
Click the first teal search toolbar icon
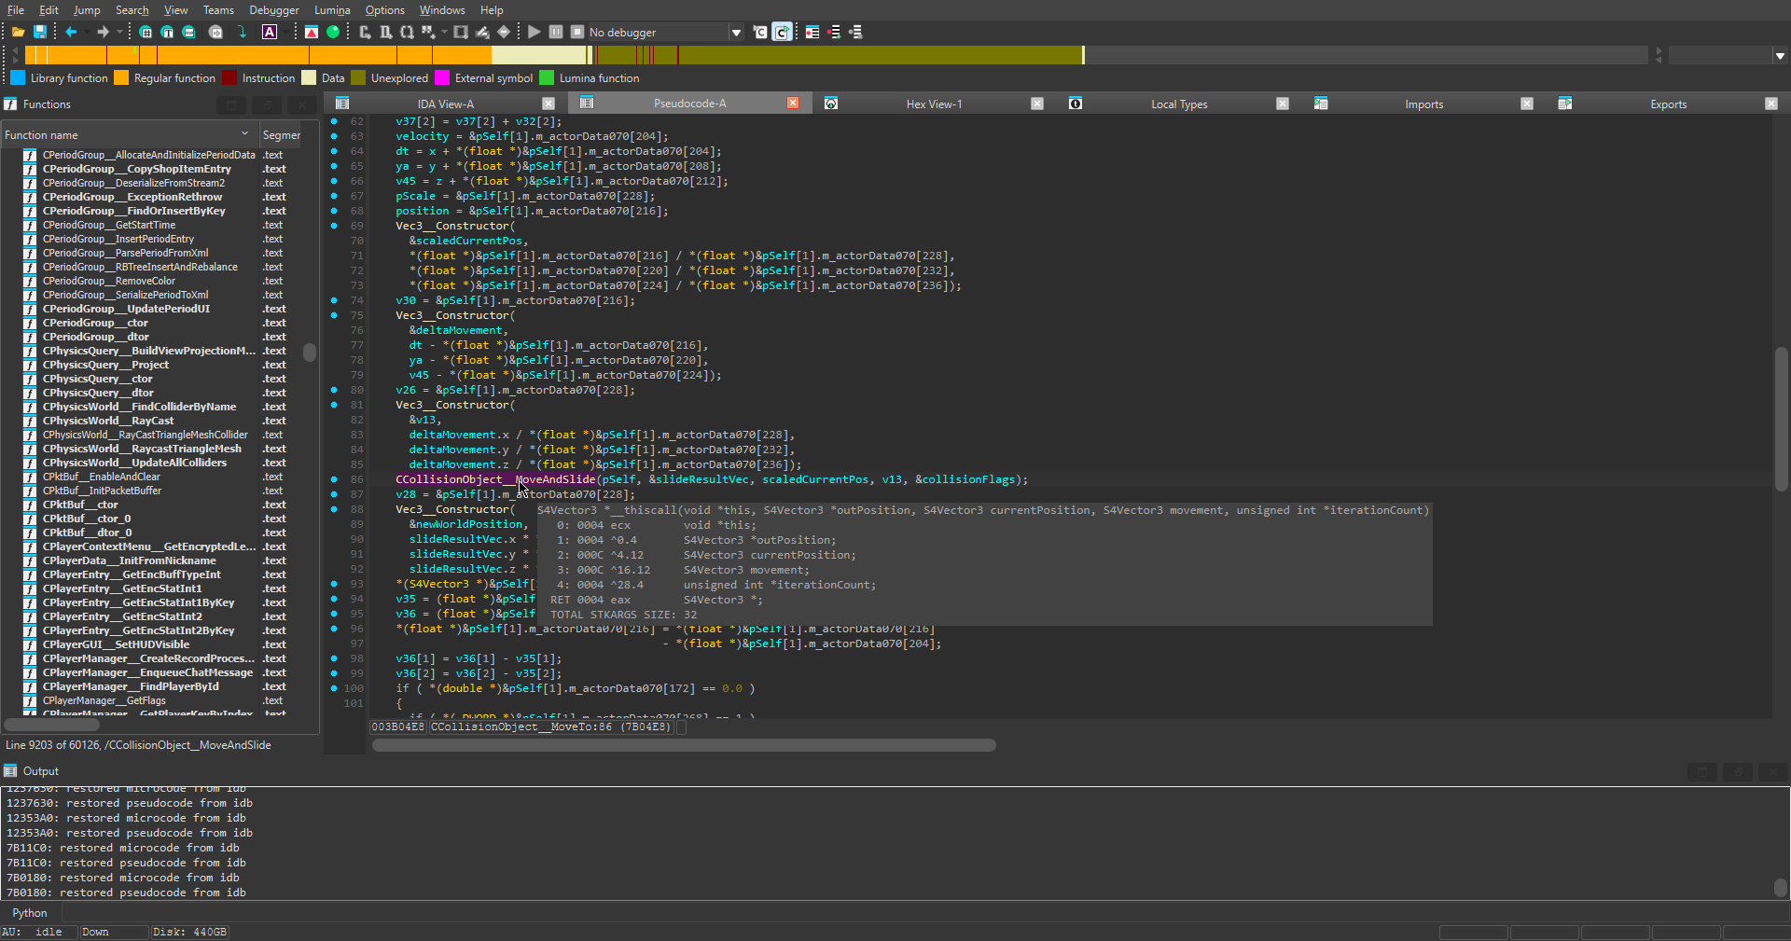pos(146,32)
